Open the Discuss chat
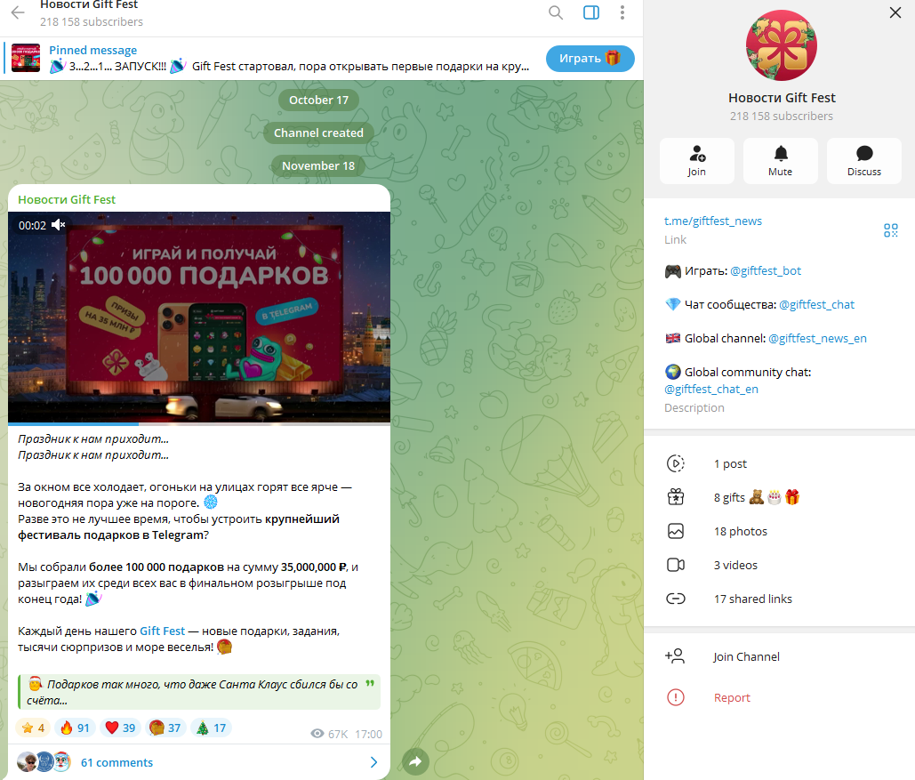 tap(864, 161)
